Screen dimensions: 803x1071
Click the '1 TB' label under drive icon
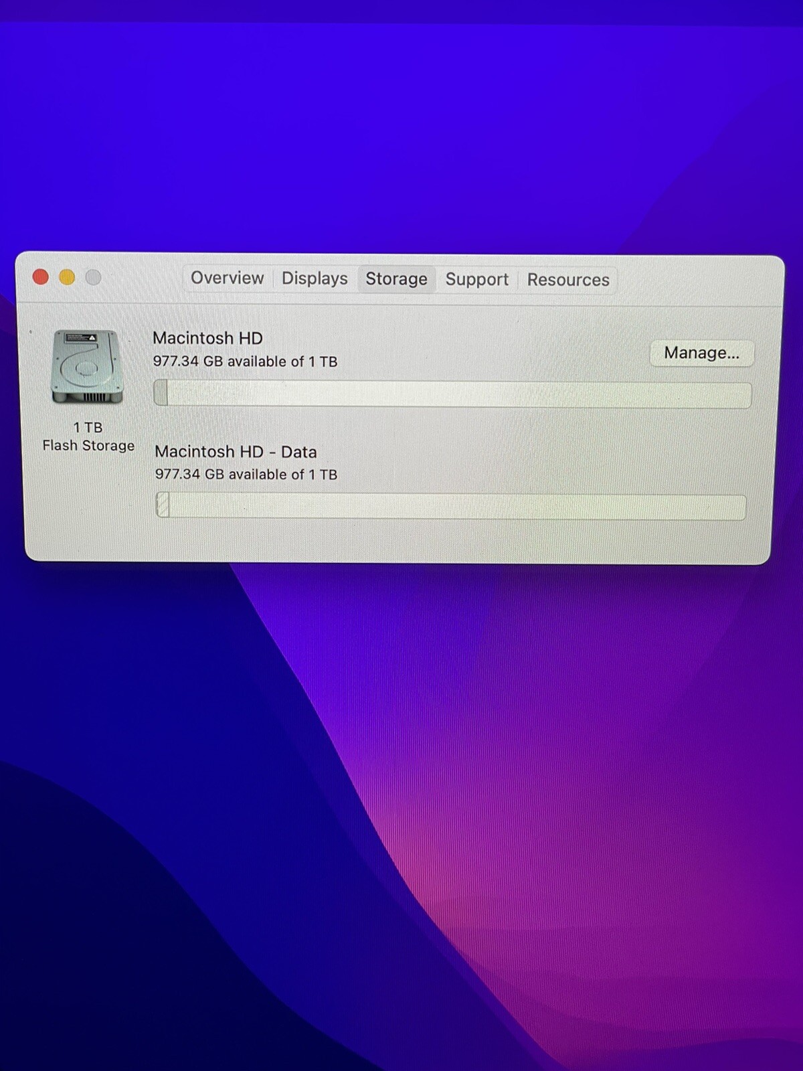tap(88, 427)
